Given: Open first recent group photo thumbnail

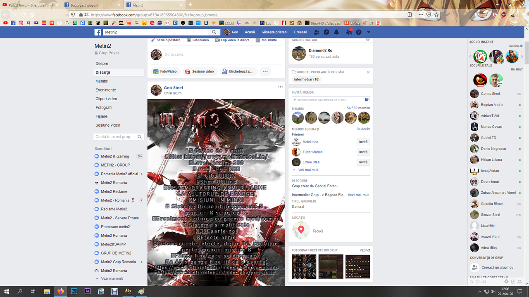Looking at the screenshot, I should click(x=304, y=266).
